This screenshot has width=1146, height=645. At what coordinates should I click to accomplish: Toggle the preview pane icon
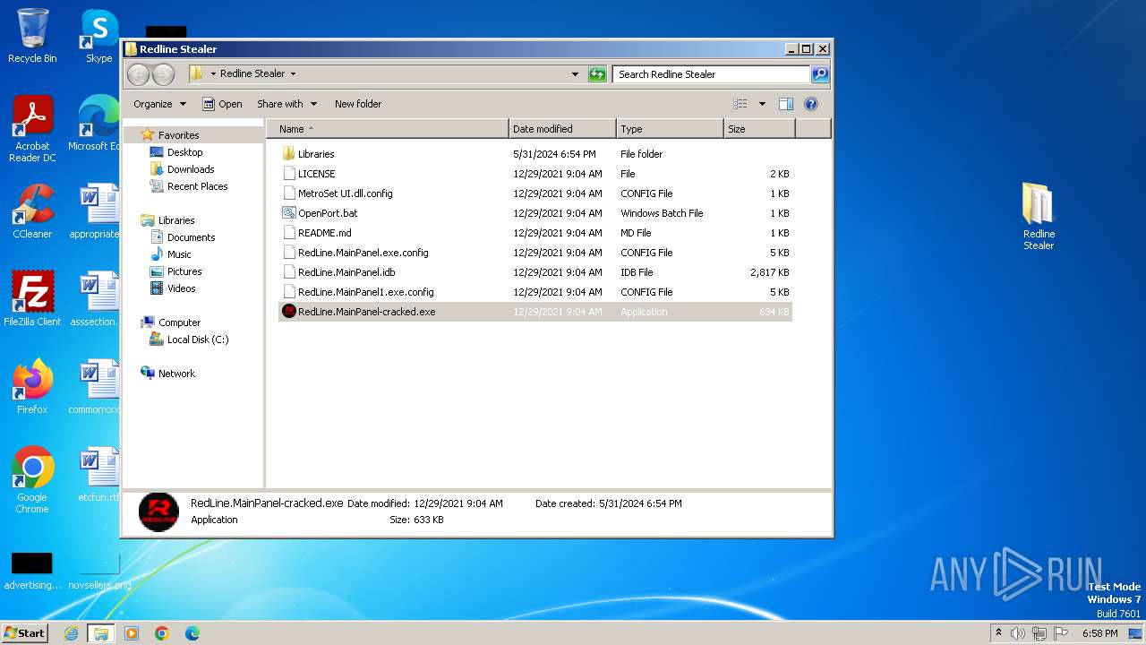(x=785, y=104)
